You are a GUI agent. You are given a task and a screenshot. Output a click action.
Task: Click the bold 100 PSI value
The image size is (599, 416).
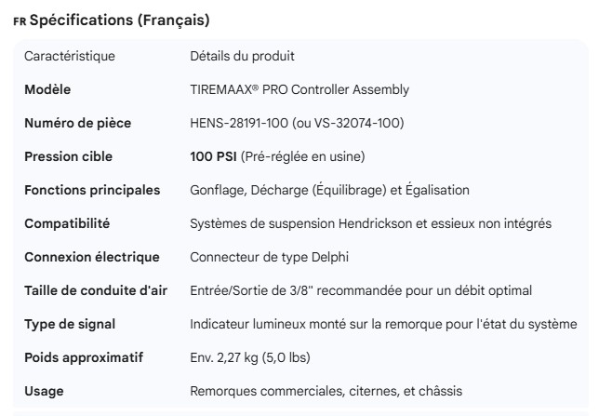coord(213,156)
